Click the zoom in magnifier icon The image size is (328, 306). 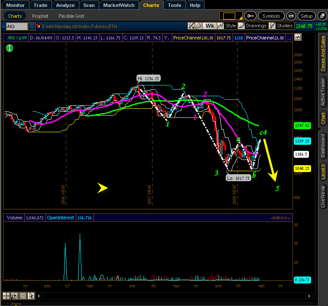(14, 296)
